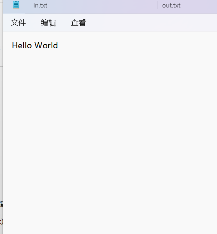Open the 文件 menu
The height and width of the screenshot is (234, 217).
click(18, 23)
